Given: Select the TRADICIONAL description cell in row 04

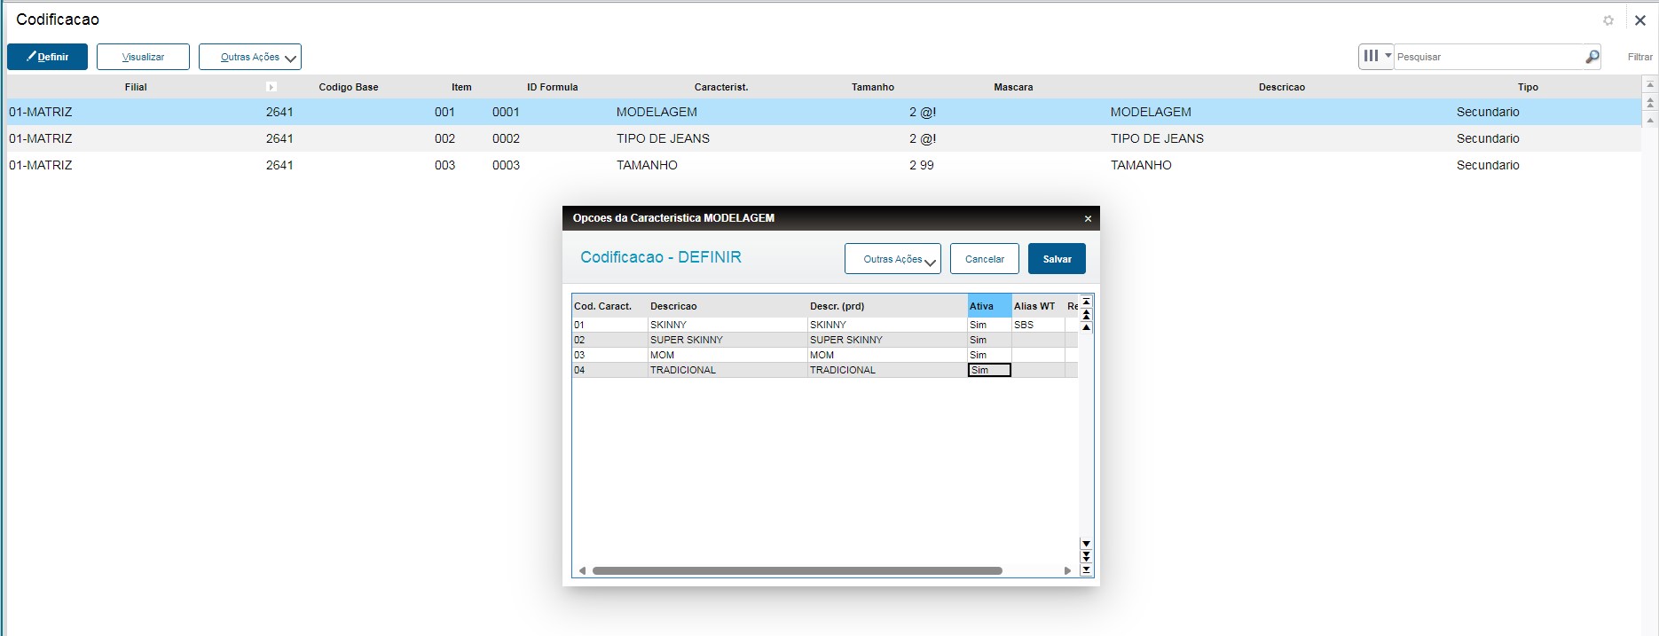Looking at the screenshot, I should (727, 370).
